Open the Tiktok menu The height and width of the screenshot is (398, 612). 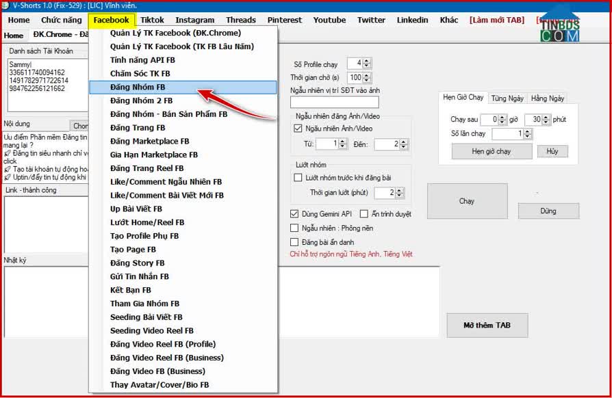(152, 20)
